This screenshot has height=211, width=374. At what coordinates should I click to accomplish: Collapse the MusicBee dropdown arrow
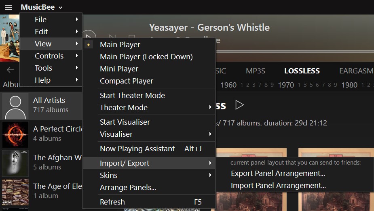61,8
